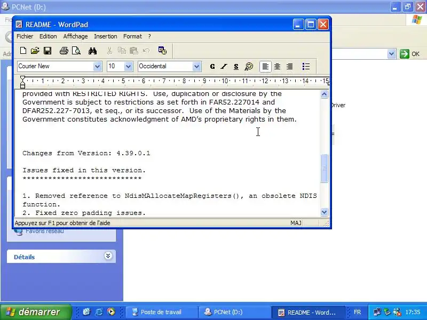
Task: Open the démarrer start menu
Action: [35, 312]
